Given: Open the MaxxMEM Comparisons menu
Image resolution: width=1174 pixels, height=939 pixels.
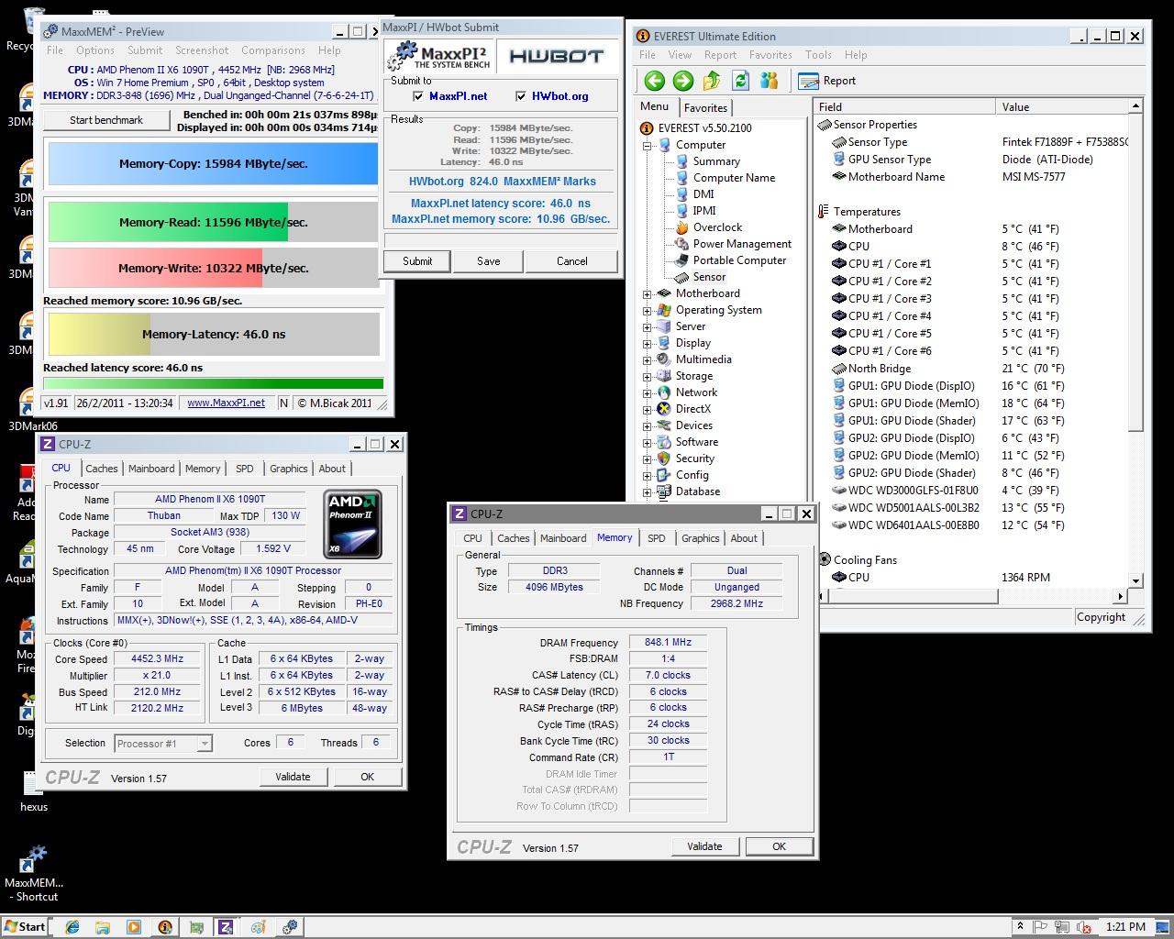Looking at the screenshot, I should coord(272,50).
